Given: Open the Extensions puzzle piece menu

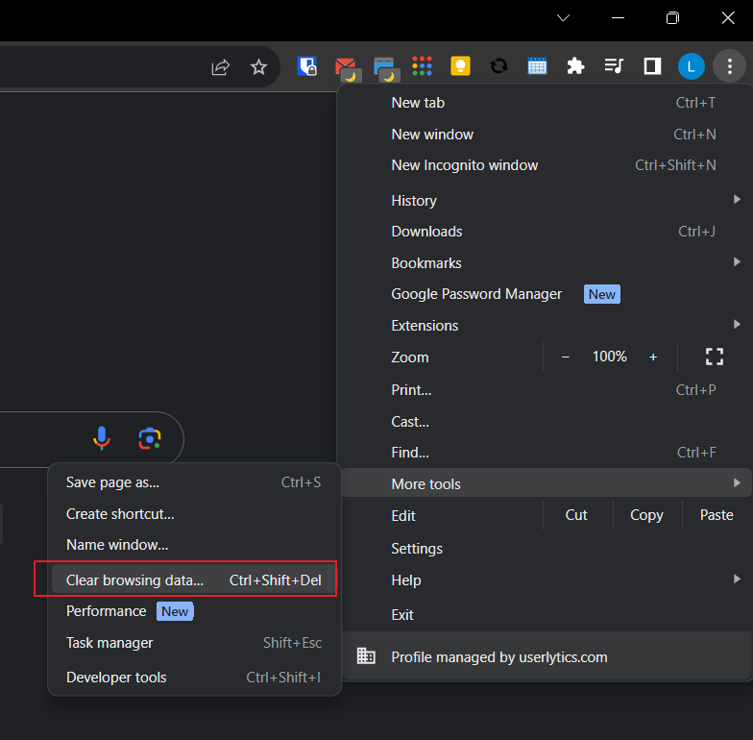Looking at the screenshot, I should click(x=575, y=66).
